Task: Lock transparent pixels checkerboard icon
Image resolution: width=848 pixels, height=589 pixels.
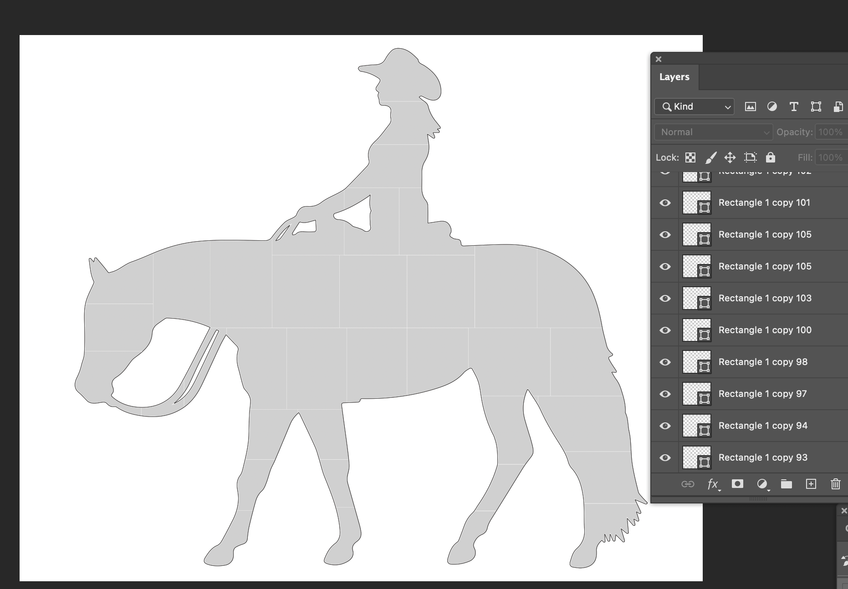Action: pyautogui.click(x=690, y=157)
